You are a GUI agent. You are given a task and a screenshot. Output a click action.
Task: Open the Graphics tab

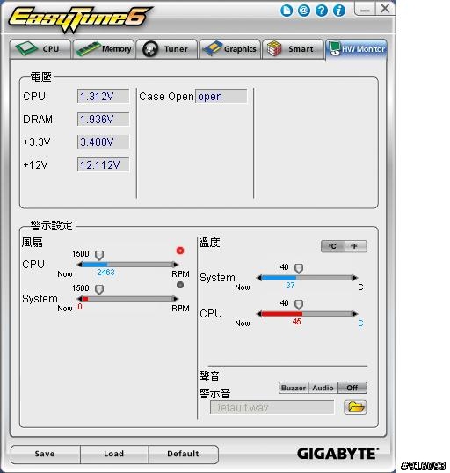229,49
